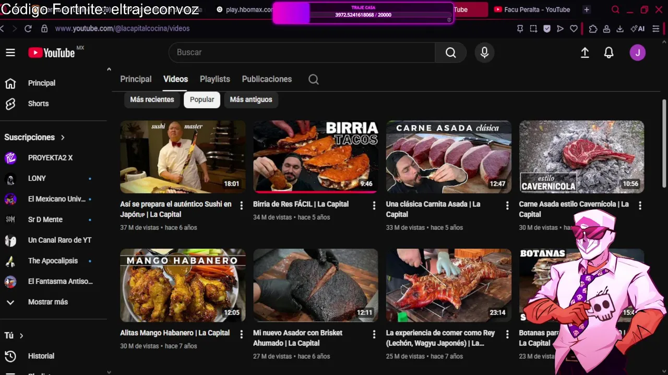Image resolution: width=668 pixels, height=375 pixels.
Task: Open options for Birria de Res FÁCIL video
Action: tap(374, 206)
